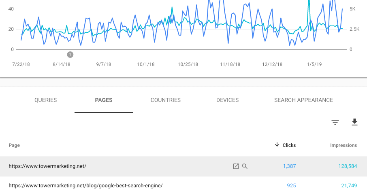Sort by Clicks using the arrow icon
Screen dimensions: 367x193
click(277, 145)
